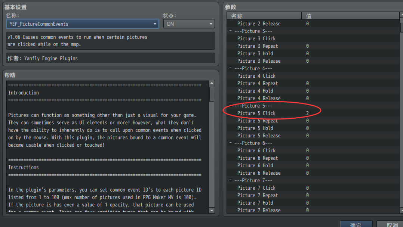Select the Picture 7 Release parameter row
The width and height of the screenshot is (403, 227).
(x=313, y=210)
